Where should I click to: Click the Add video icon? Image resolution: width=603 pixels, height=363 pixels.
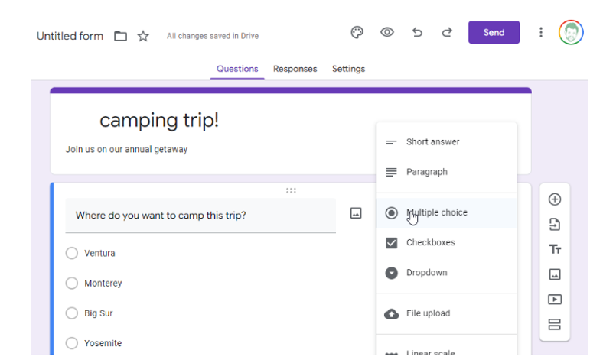click(555, 300)
